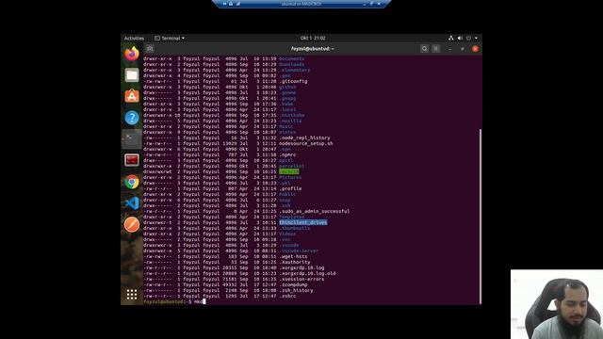This screenshot has height=339, width=603.
Task: Open the Activities overview
Action: pyautogui.click(x=134, y=38)
